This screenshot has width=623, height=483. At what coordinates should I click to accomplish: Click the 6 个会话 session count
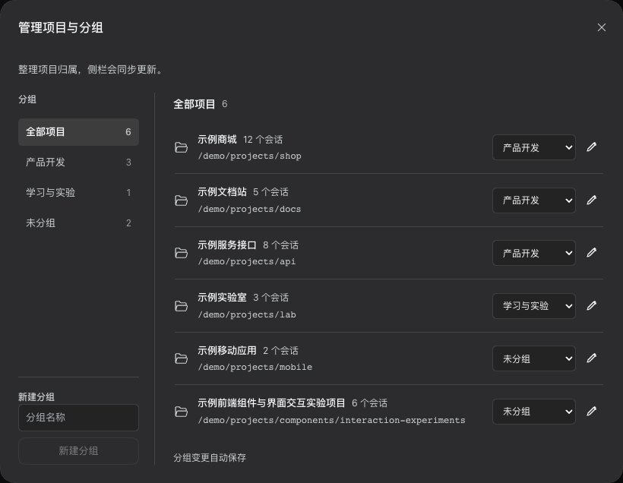(369, 403)
